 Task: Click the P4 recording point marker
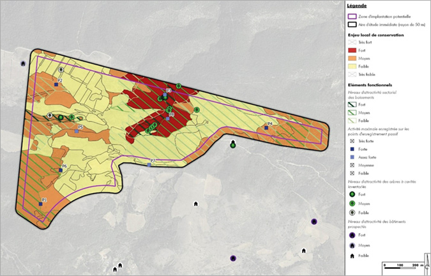tap(267, 127)
